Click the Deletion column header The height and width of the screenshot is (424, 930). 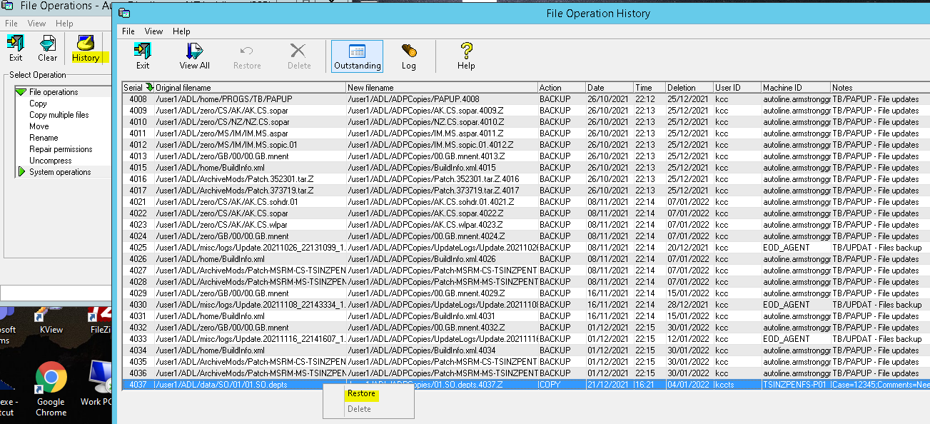(681, 88)
